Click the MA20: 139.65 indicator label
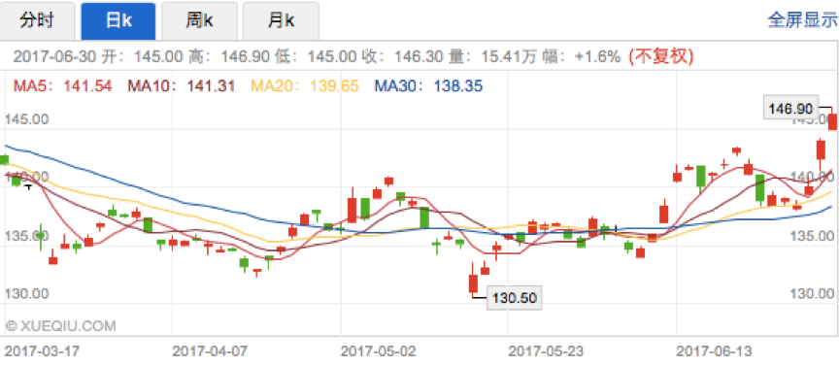 [305, 85]
